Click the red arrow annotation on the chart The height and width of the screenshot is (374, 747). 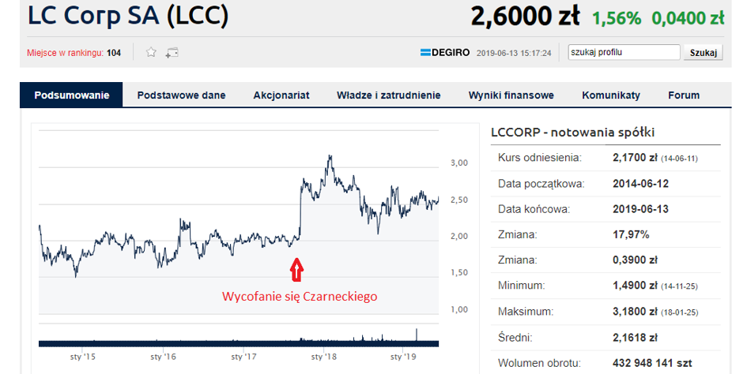click(296, 271)
